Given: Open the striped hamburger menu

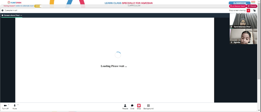Looking at the screenshot, I should point(253,2).
